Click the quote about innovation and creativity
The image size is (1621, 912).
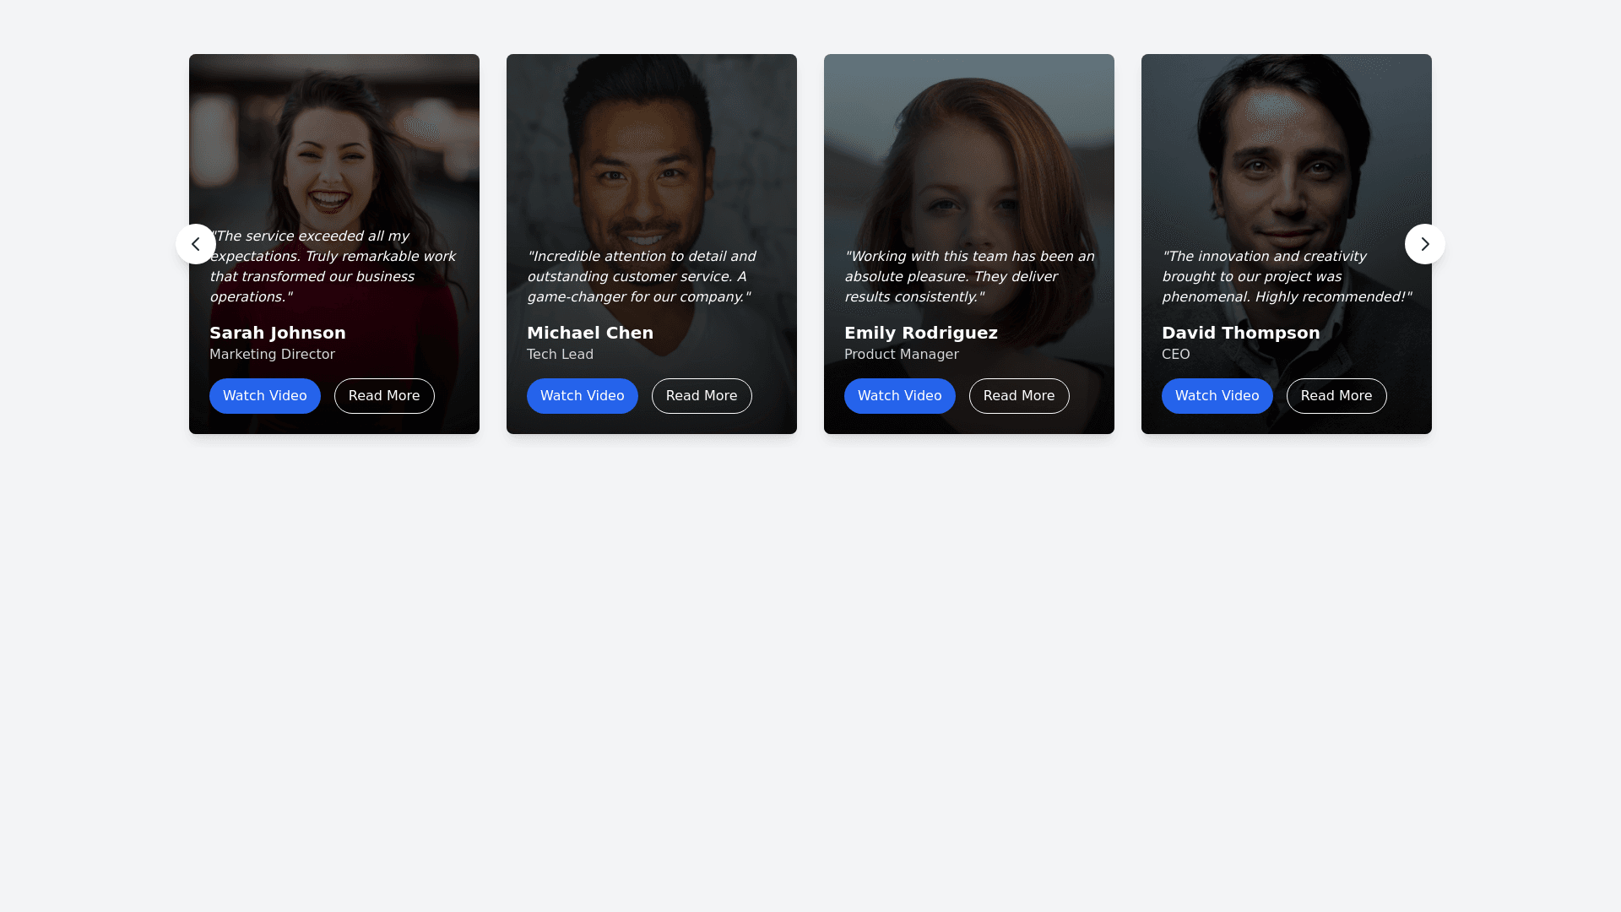click(x=1286, y=276)
